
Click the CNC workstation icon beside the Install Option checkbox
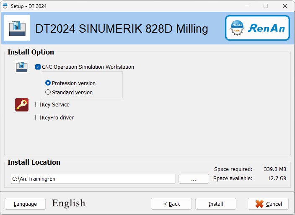point(22,67)
